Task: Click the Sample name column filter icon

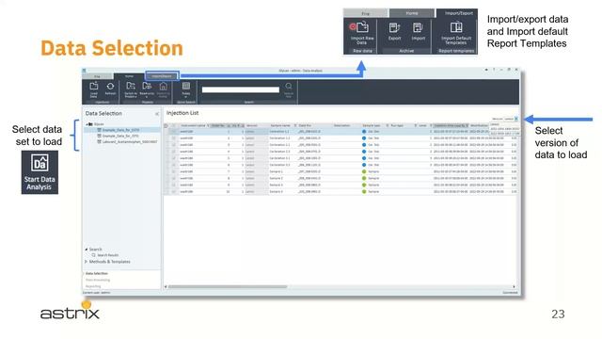Action: click(x=295, y=125)
